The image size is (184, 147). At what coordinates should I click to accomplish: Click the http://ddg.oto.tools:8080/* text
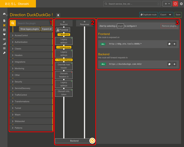pyautogui.click(x=125, y=44)
